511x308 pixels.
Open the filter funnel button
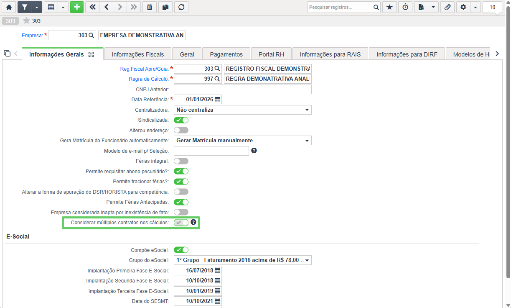[x=24, y=7]
